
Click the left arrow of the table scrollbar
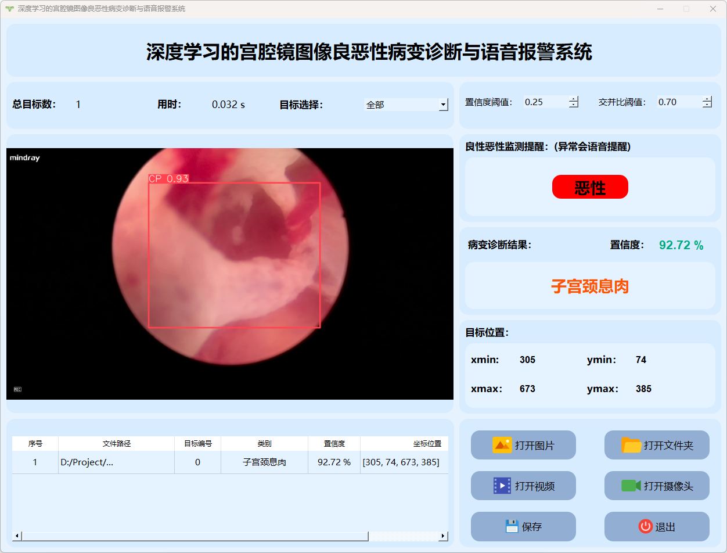click(17, 536)
